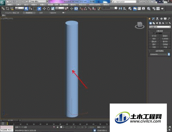
Task: Select the Lights category icon
Action: tap(157, 23)
